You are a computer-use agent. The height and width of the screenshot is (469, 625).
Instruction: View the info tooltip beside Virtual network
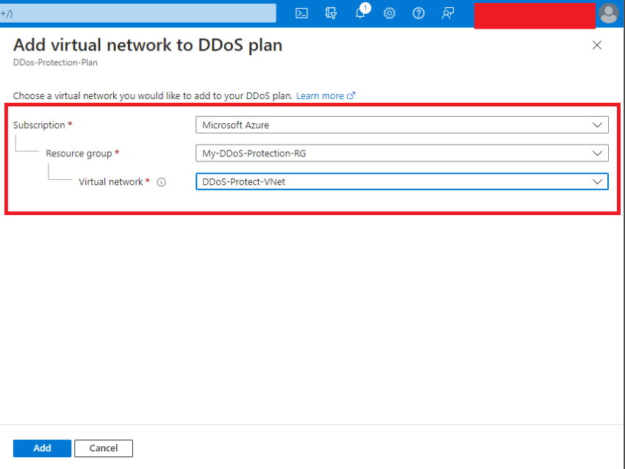tap(161, 182)
